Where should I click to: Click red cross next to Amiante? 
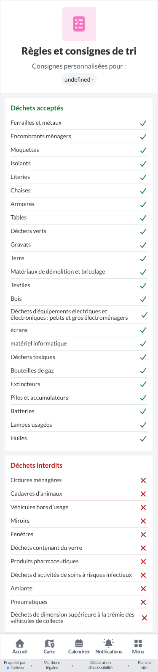143,589
